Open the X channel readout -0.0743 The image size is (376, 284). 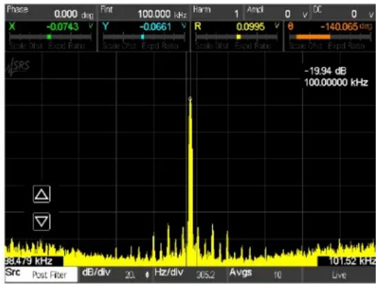(x=50, y=37)
